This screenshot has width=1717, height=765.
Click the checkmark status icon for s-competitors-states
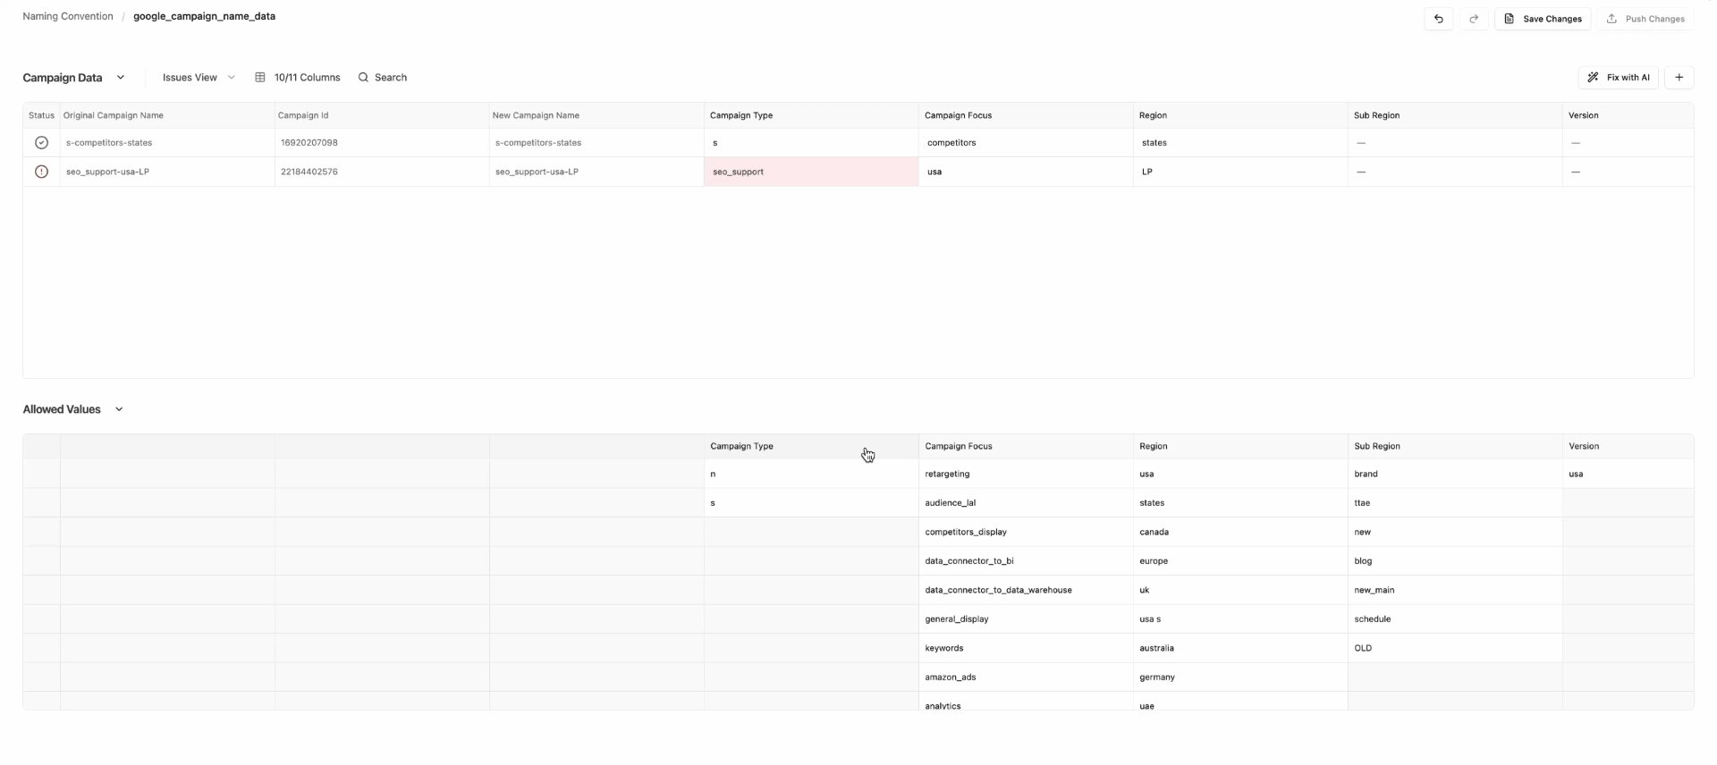pos(41,143)
